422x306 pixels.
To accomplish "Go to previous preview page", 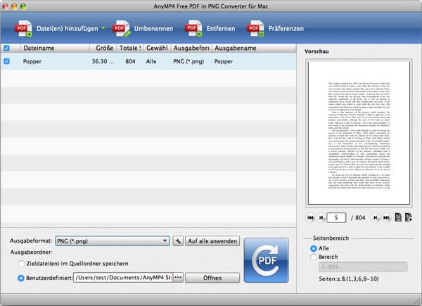I will point(321,217).
